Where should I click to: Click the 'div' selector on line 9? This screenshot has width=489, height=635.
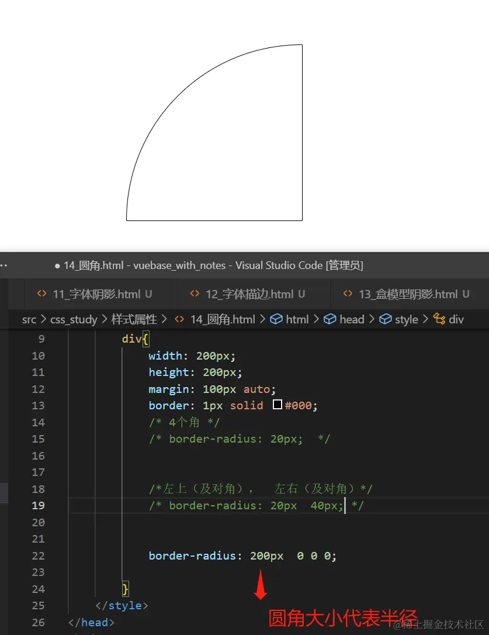(x=132, y=339)
